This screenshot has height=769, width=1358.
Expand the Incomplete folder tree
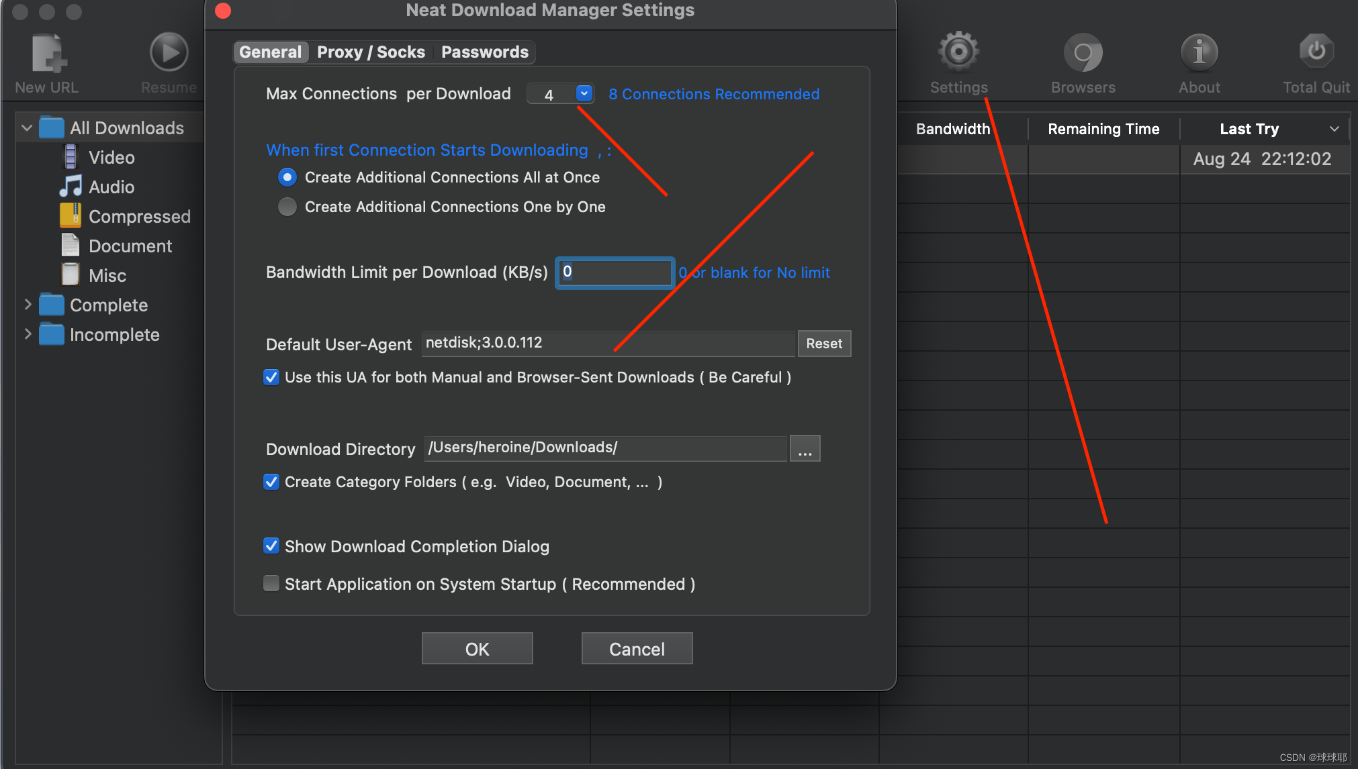pyautogui.click(x=28, y=334)
